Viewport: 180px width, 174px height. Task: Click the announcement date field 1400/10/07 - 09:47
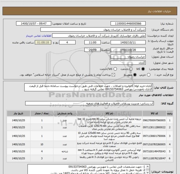click(34, 23)
